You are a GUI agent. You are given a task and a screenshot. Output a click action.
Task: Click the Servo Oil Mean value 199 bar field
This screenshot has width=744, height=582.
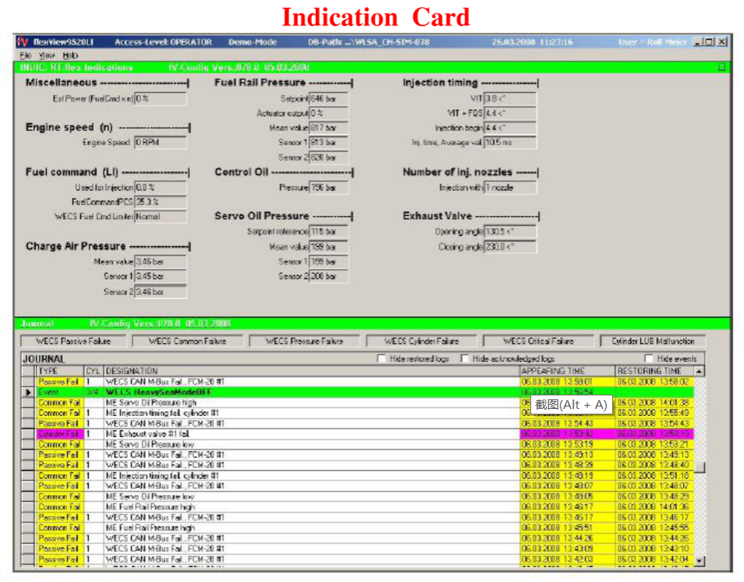point(329,247)
